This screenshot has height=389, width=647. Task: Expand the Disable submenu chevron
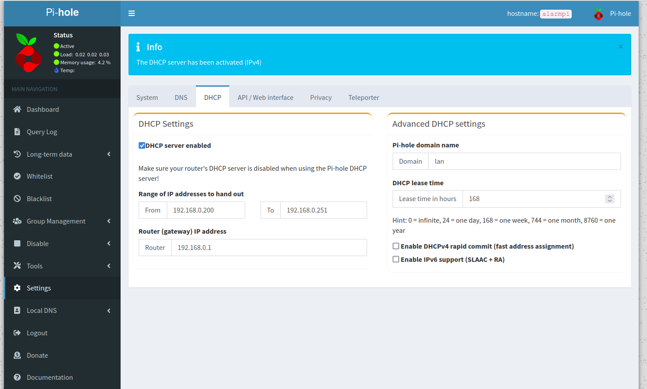pos(109,243)
